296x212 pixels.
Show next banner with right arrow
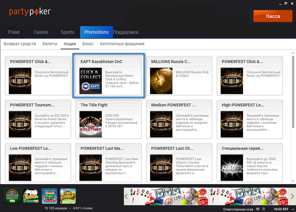[292, 197]
